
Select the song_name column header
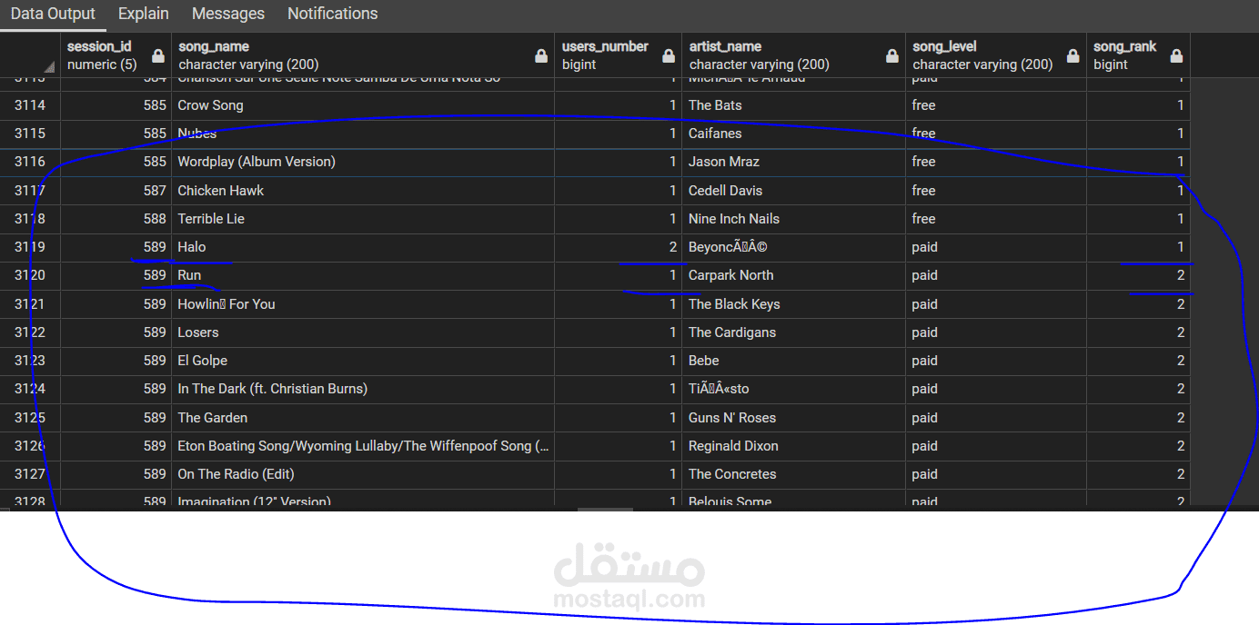coord(363,55)
